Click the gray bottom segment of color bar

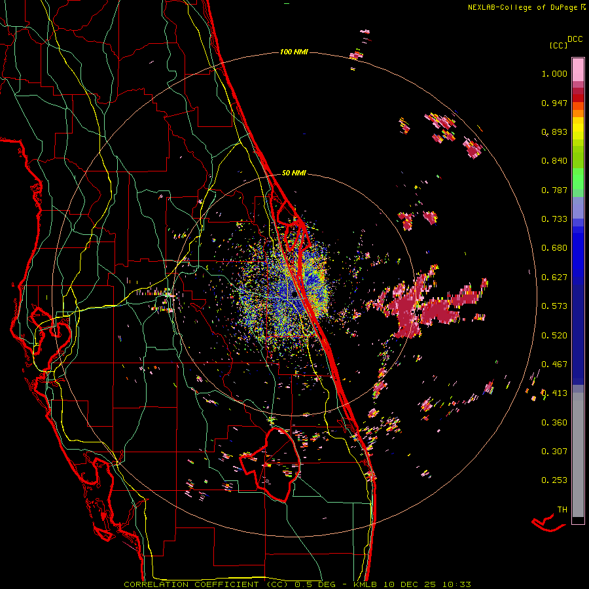(x=578, y=455)
